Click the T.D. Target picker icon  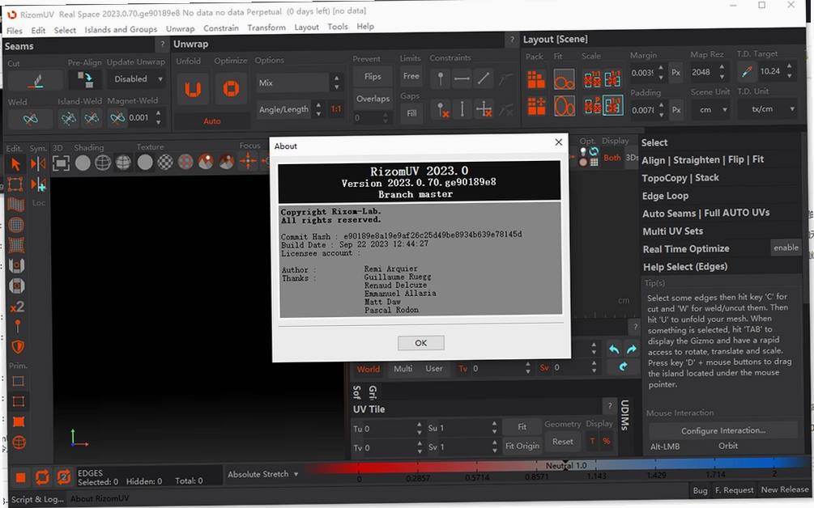(x=747, y=72)
